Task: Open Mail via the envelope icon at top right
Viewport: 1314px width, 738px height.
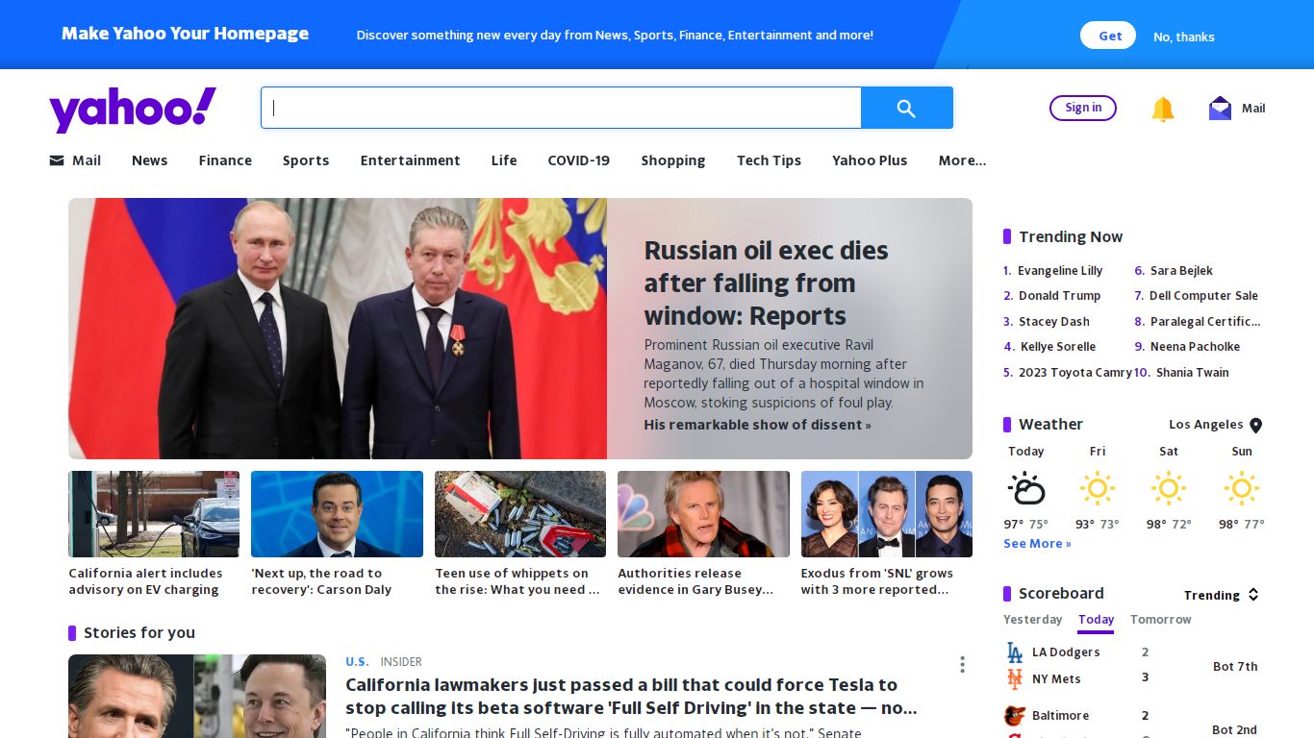Action: pos(1220,108)
